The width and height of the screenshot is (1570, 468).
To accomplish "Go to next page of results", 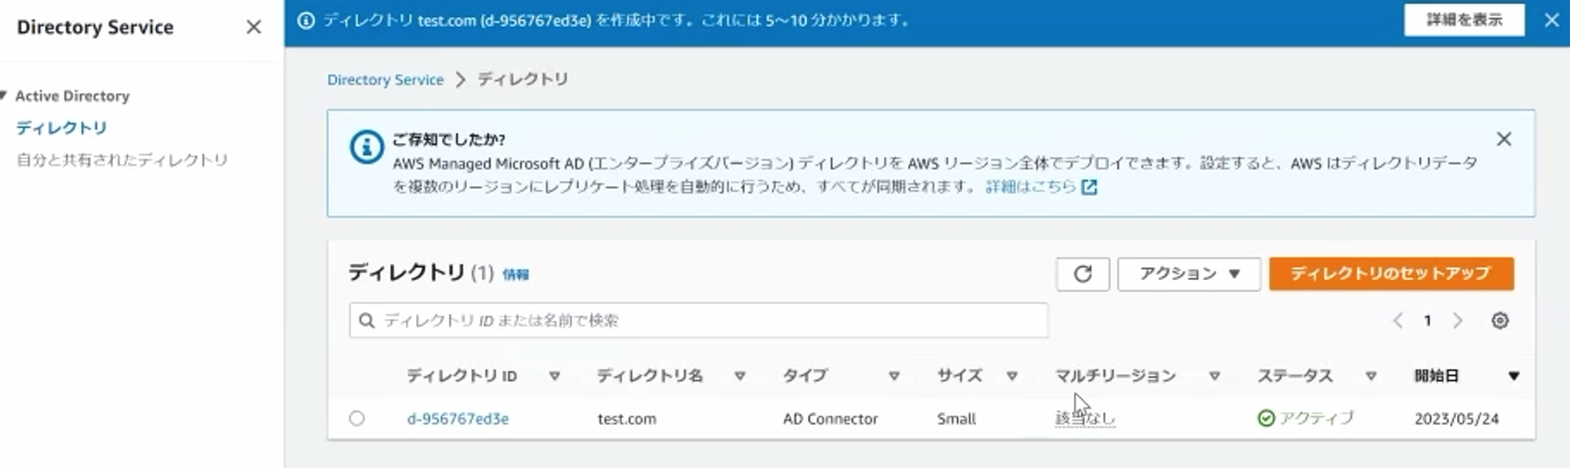I will coord(1458,321).
